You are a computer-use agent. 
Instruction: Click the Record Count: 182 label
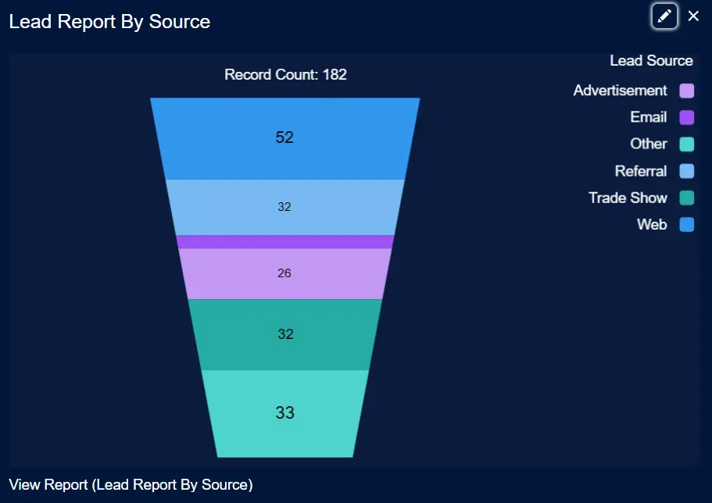285,75
